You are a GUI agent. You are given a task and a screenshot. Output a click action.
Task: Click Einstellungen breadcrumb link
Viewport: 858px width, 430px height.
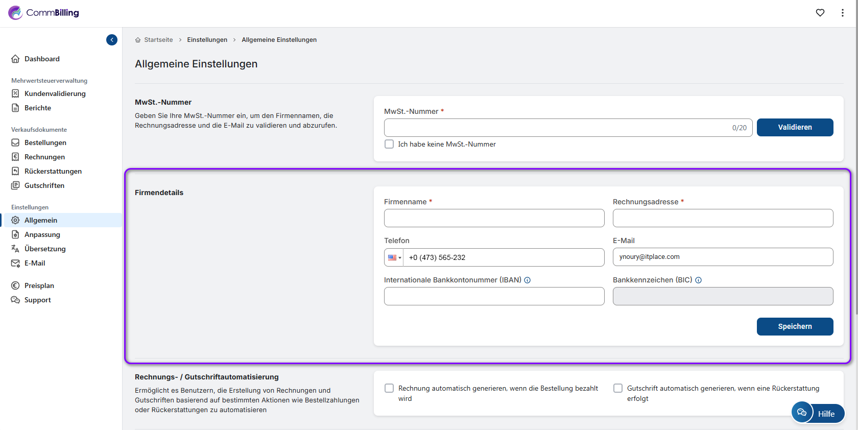(x=207, y=40)
